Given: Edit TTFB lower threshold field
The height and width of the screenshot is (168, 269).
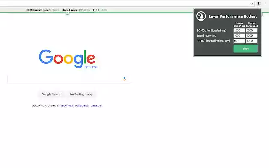Looking at the screenshot, I should coord(239,41).
